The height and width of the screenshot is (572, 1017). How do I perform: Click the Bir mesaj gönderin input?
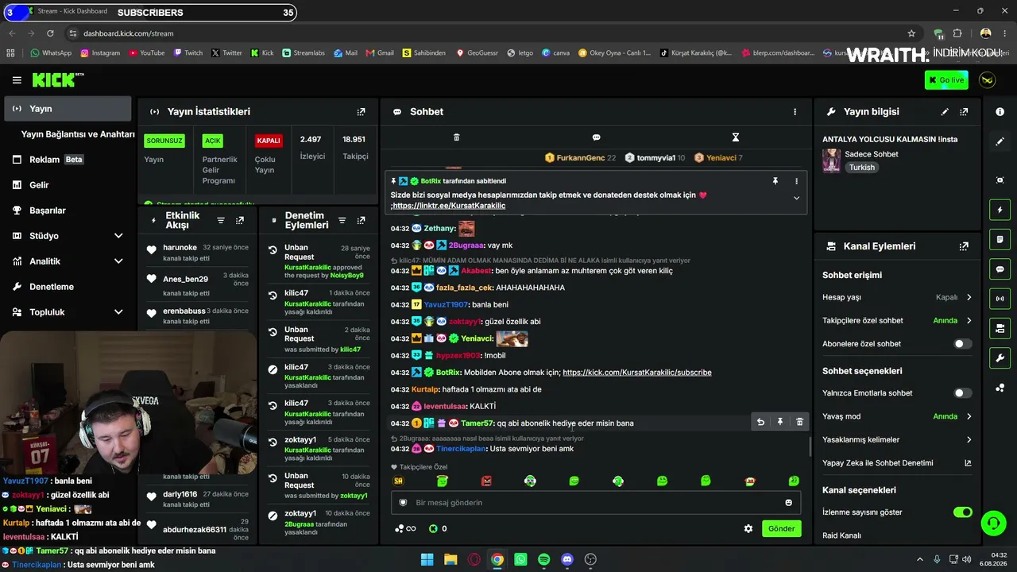pos(596,502)
